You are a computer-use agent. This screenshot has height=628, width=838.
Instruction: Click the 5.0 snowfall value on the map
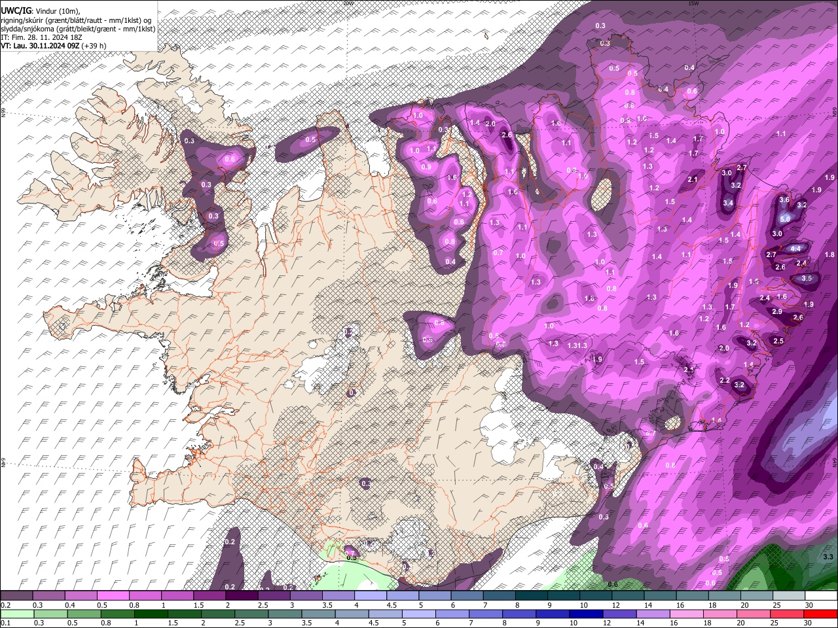786,219
